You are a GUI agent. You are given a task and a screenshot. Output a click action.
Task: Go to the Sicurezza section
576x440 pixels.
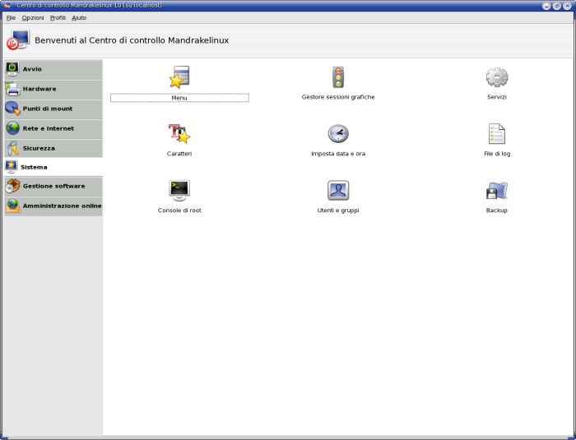point(53,148)
